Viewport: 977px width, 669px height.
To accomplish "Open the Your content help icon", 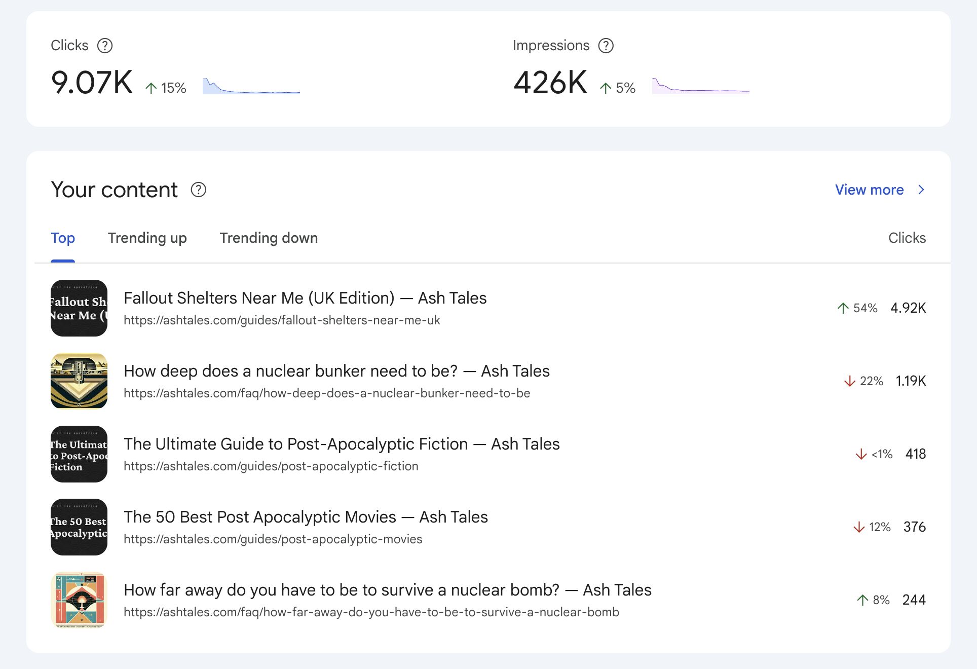I will (198, 190).
